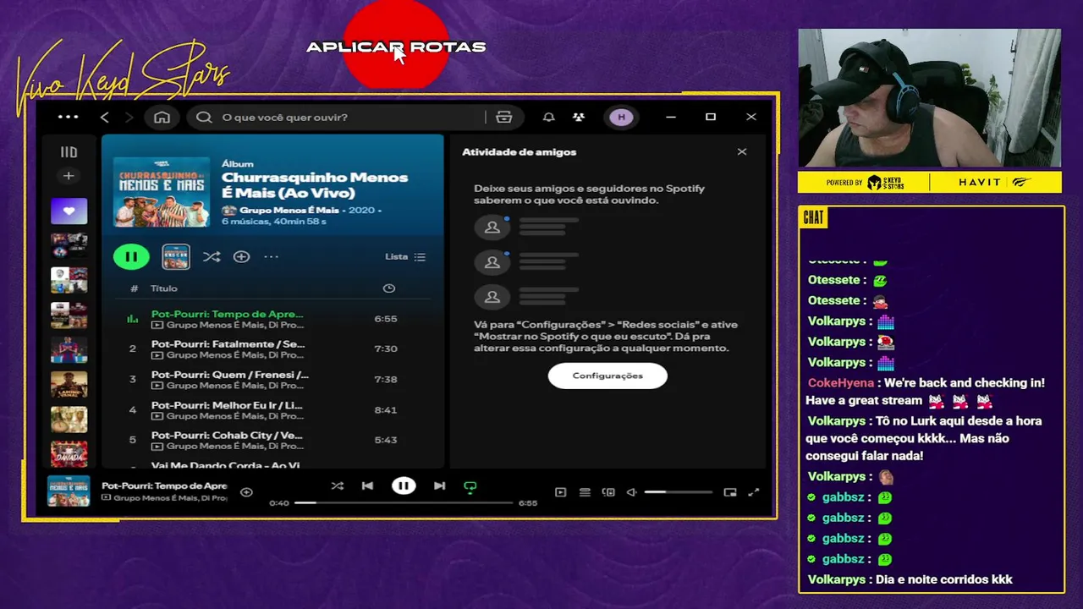Open the friend activity icon
Image resolution: width=1083 pixels, height=609 pixels.
[579, 117]
